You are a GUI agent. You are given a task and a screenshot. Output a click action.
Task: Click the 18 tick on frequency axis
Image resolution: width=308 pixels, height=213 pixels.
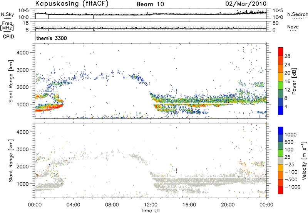(26, 23)
